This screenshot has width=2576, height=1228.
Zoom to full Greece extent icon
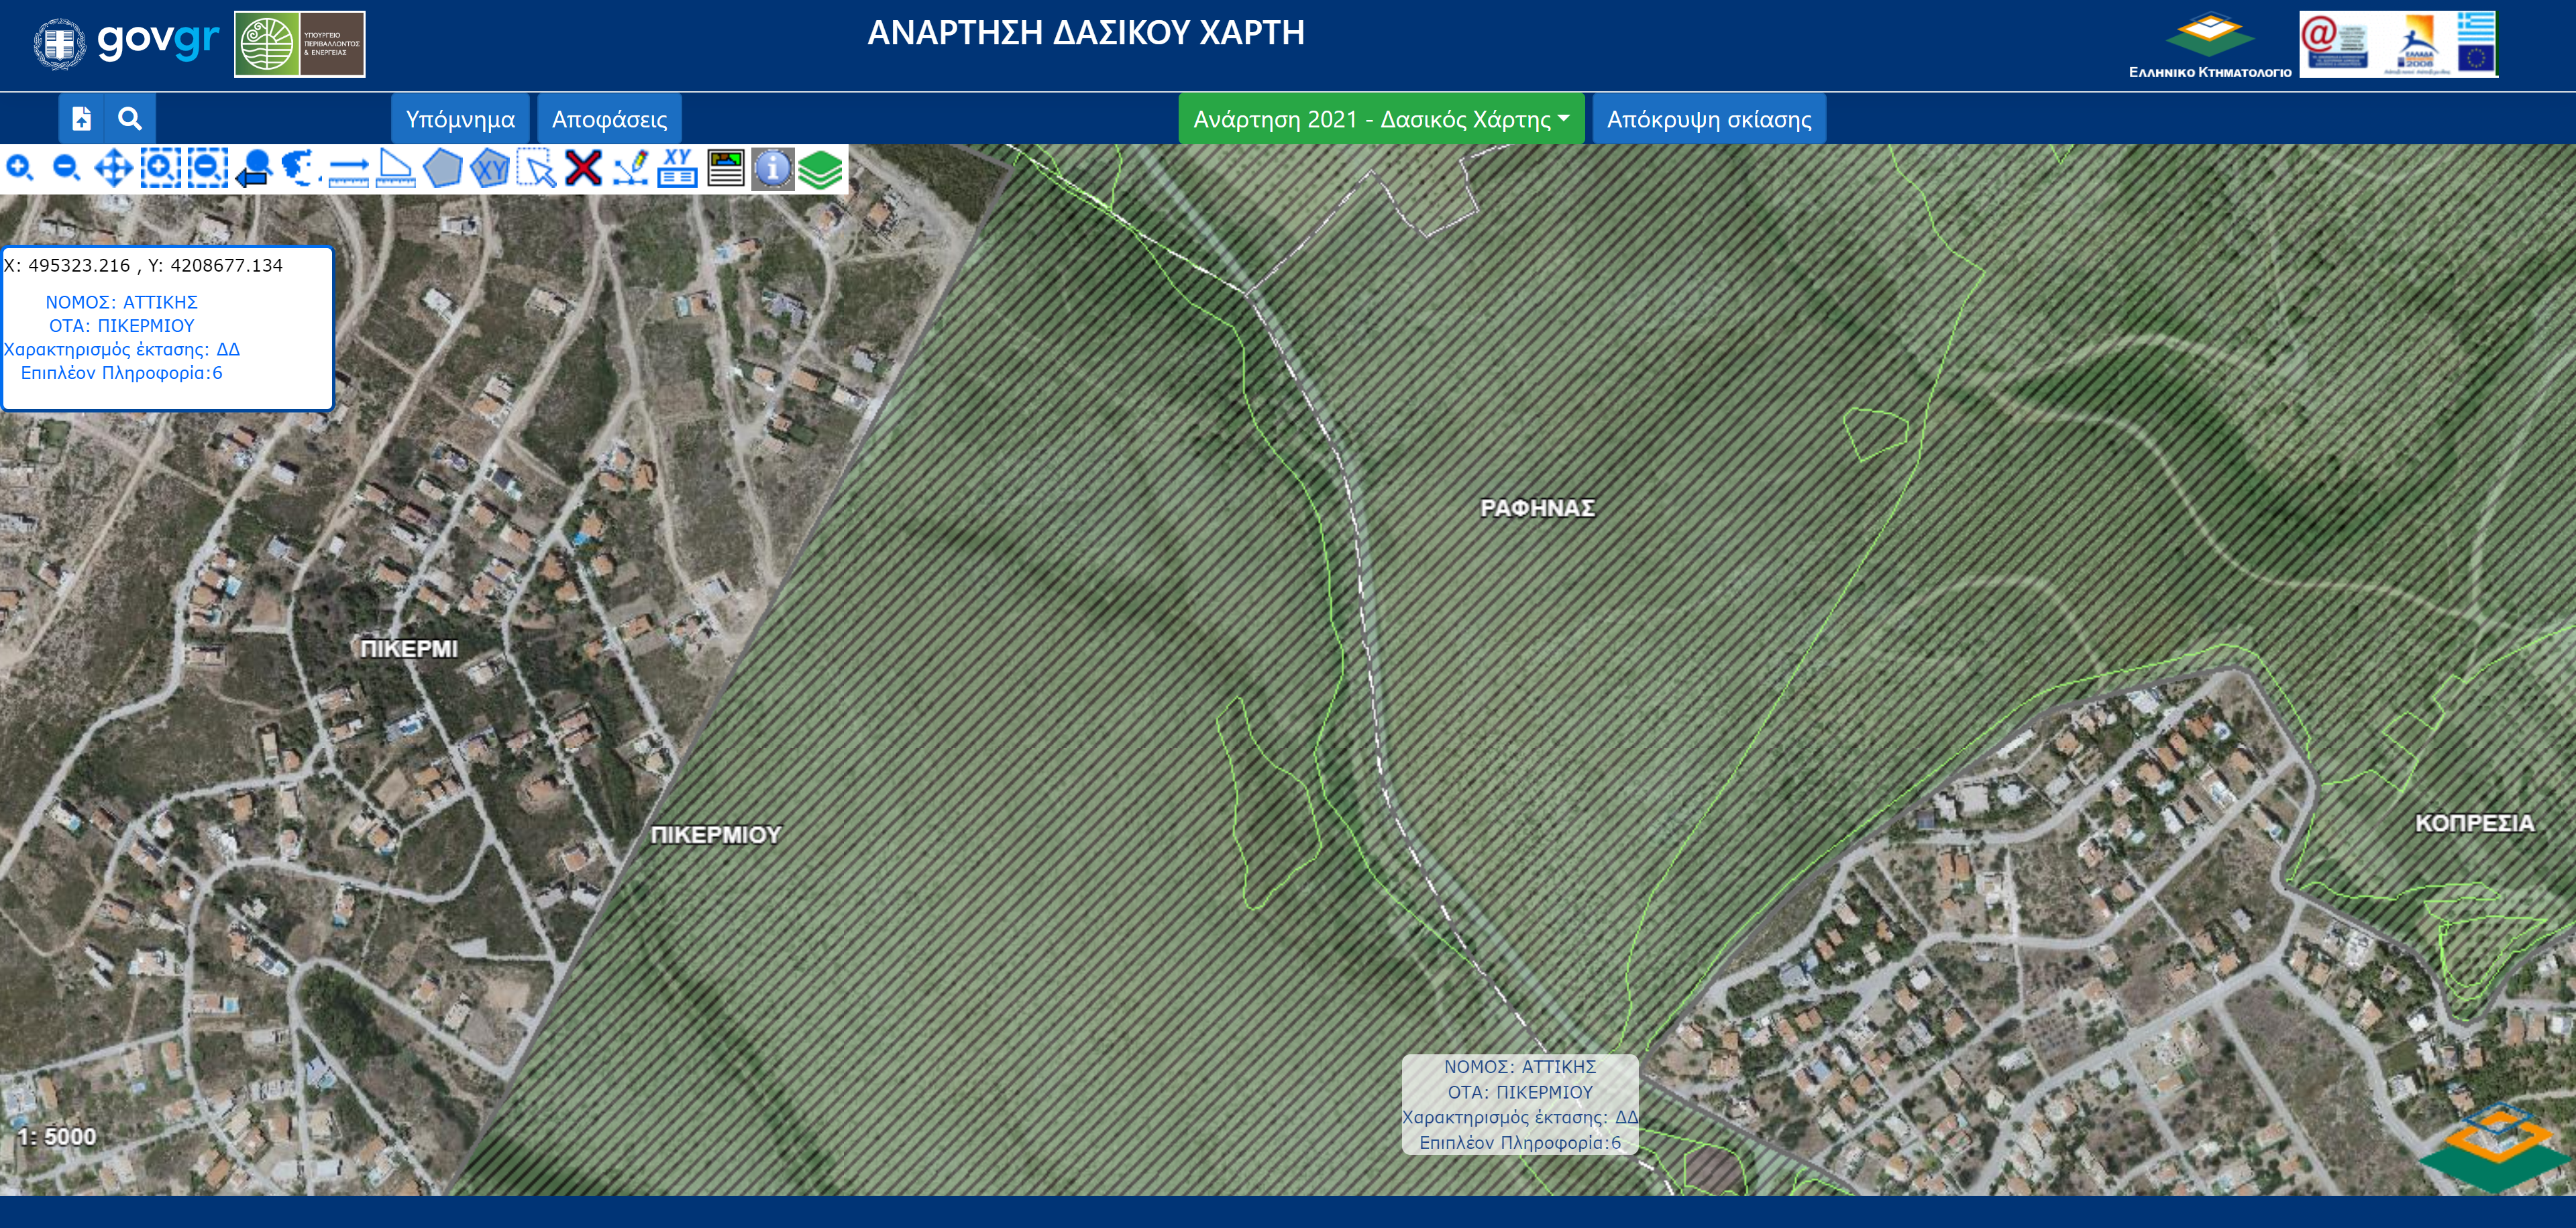tap(299, 168)
